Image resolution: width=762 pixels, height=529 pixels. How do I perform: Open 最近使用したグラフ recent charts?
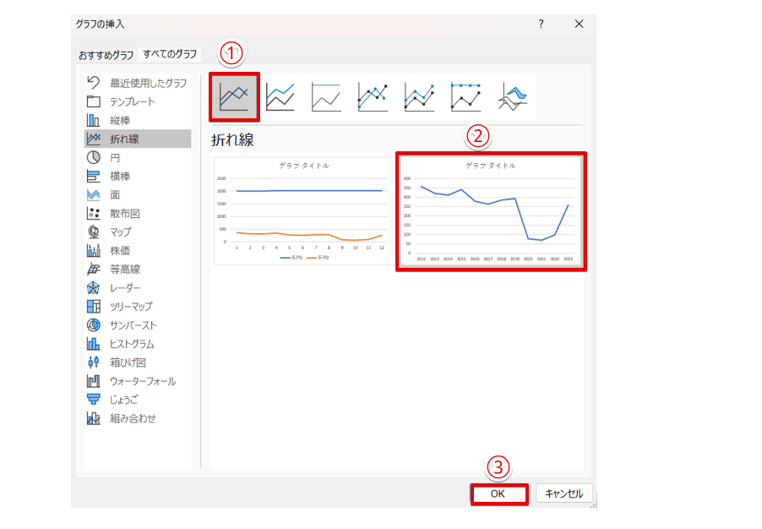148,83
